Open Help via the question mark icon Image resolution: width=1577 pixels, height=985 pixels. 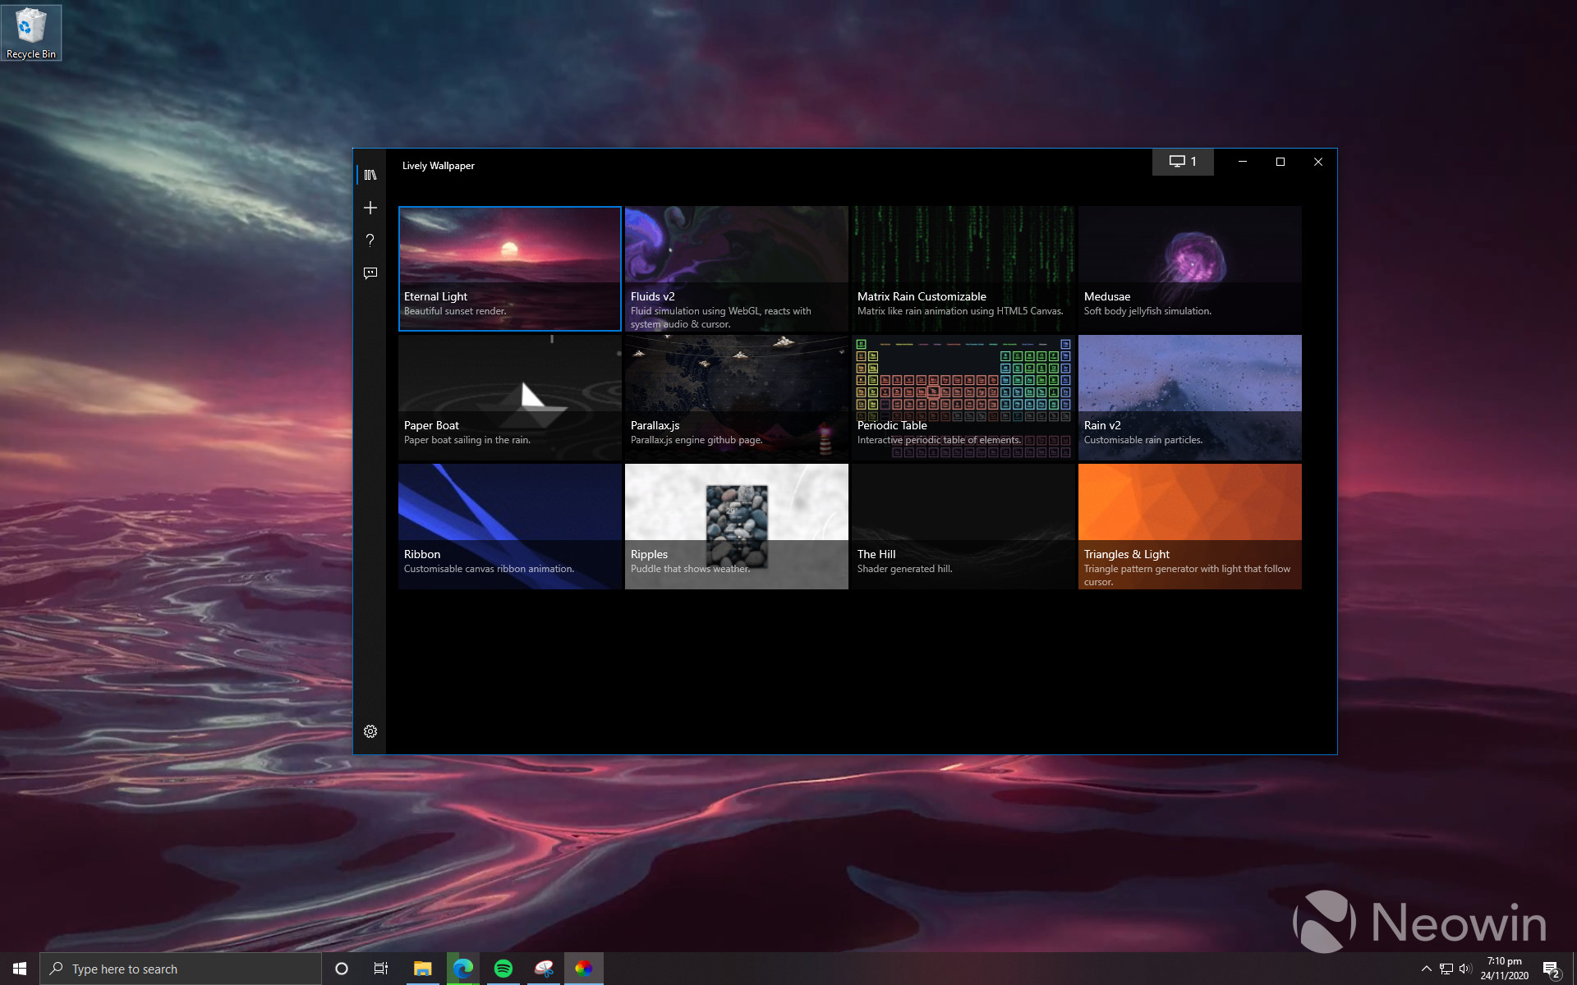[370, 241]
